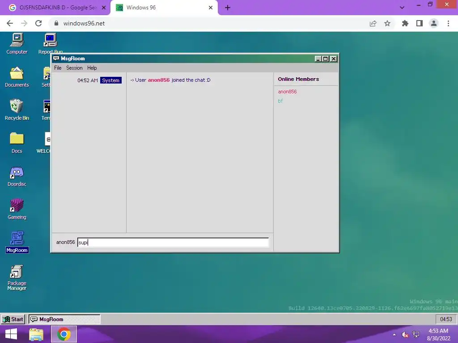Open the Report Bug desktop icon
458x343 pixels.
coord(50,44)
